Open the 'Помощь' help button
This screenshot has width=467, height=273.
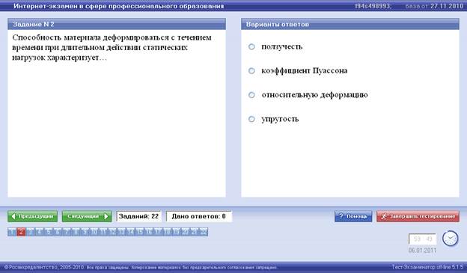pyautogui.click(x=353, y=216)
